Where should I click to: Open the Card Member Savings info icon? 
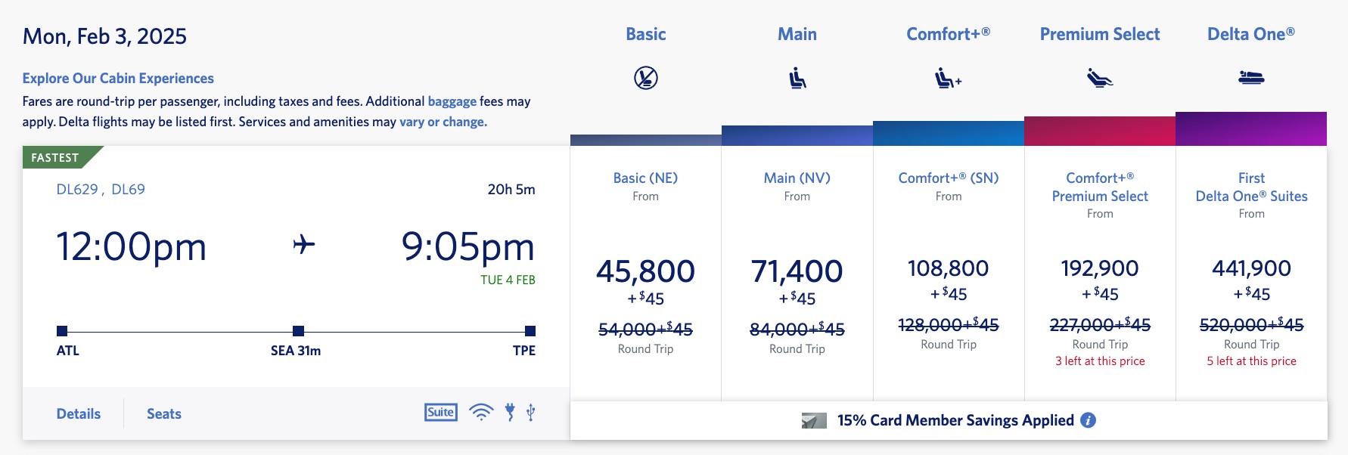(1089, 420)
